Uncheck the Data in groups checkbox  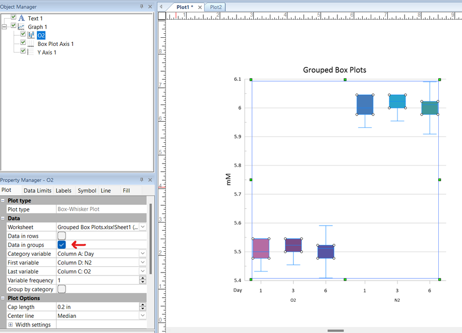62,245
